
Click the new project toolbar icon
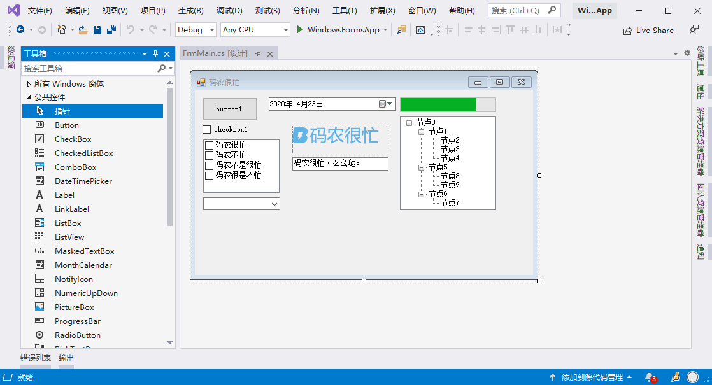[61, 30]
